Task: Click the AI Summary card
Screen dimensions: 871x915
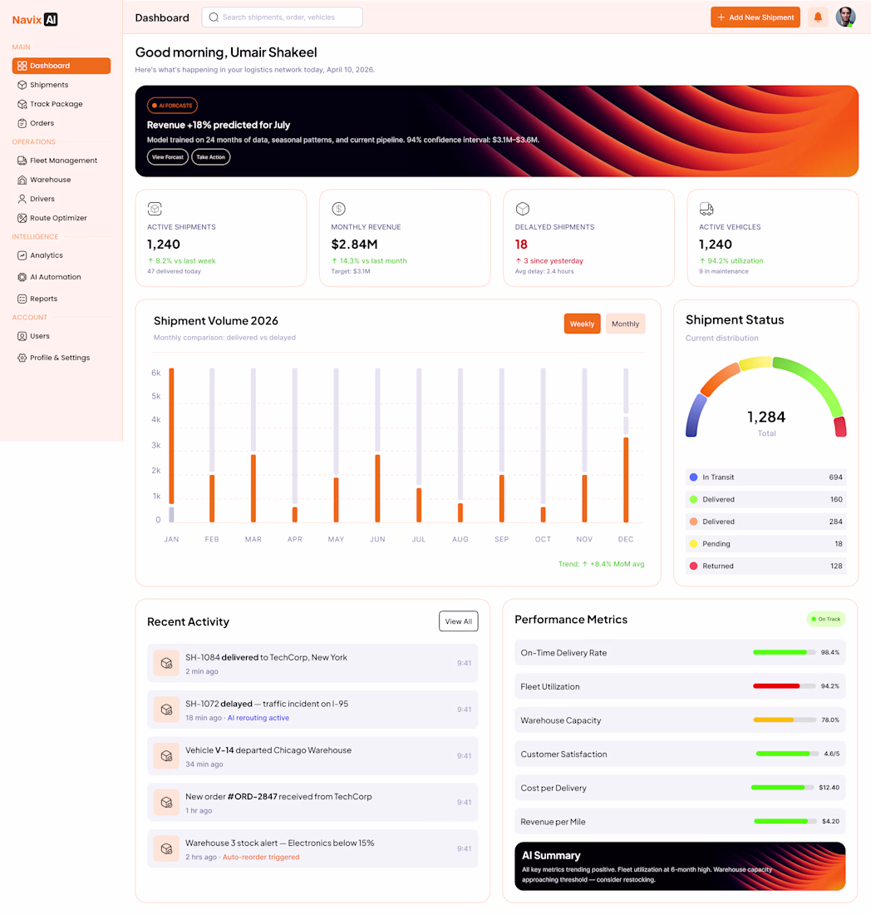Action: (x=680, y=866)
